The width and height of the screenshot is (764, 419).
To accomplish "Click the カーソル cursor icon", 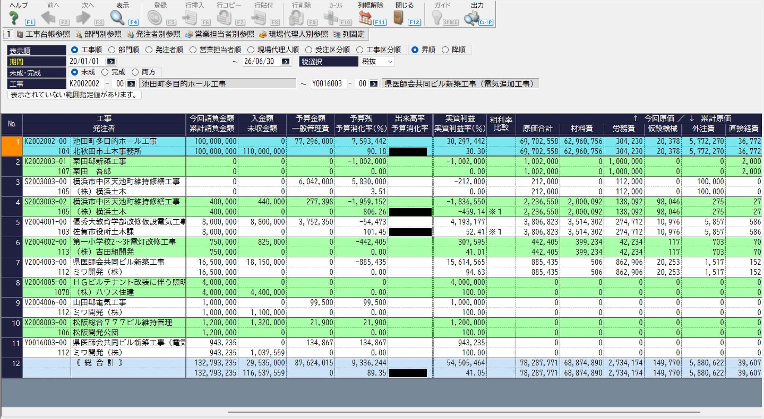I will coord(331,18).
